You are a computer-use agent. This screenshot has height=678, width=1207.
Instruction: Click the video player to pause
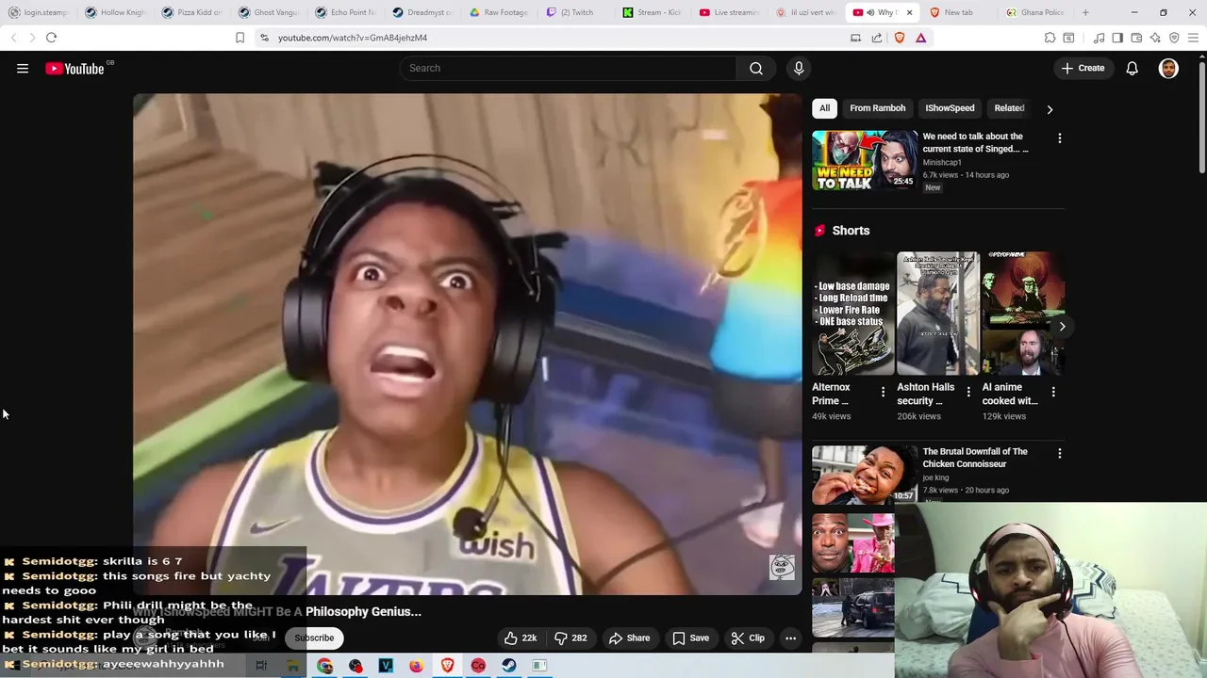(467, 344)
